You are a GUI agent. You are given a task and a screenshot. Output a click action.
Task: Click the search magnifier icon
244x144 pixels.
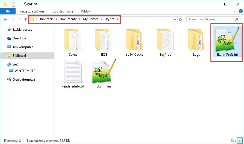(236, 19)
